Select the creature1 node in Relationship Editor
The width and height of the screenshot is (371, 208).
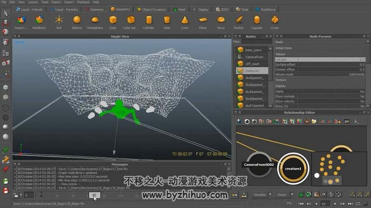click(293, 169)
